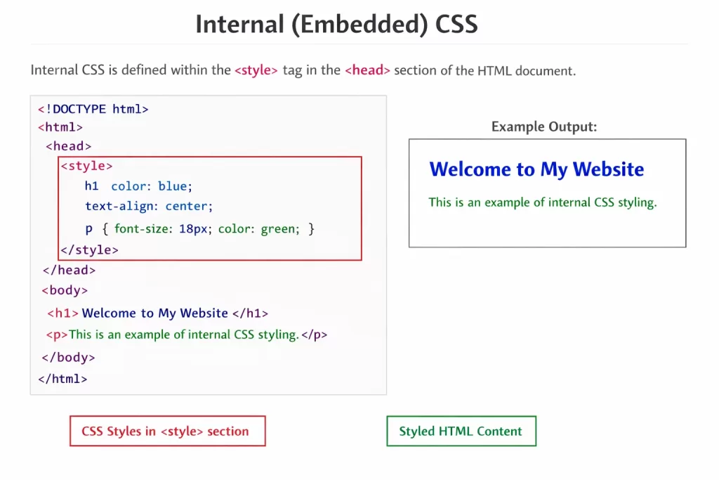
Task: Click the pink <style> tag in the description
Action: pos(256,70)
